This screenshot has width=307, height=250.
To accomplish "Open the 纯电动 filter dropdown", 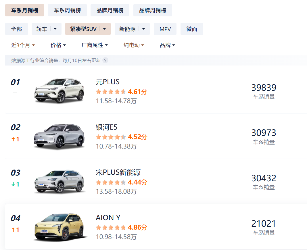I will coord(134,45).
